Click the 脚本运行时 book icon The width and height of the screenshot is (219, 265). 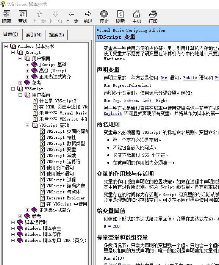(20, 222)
